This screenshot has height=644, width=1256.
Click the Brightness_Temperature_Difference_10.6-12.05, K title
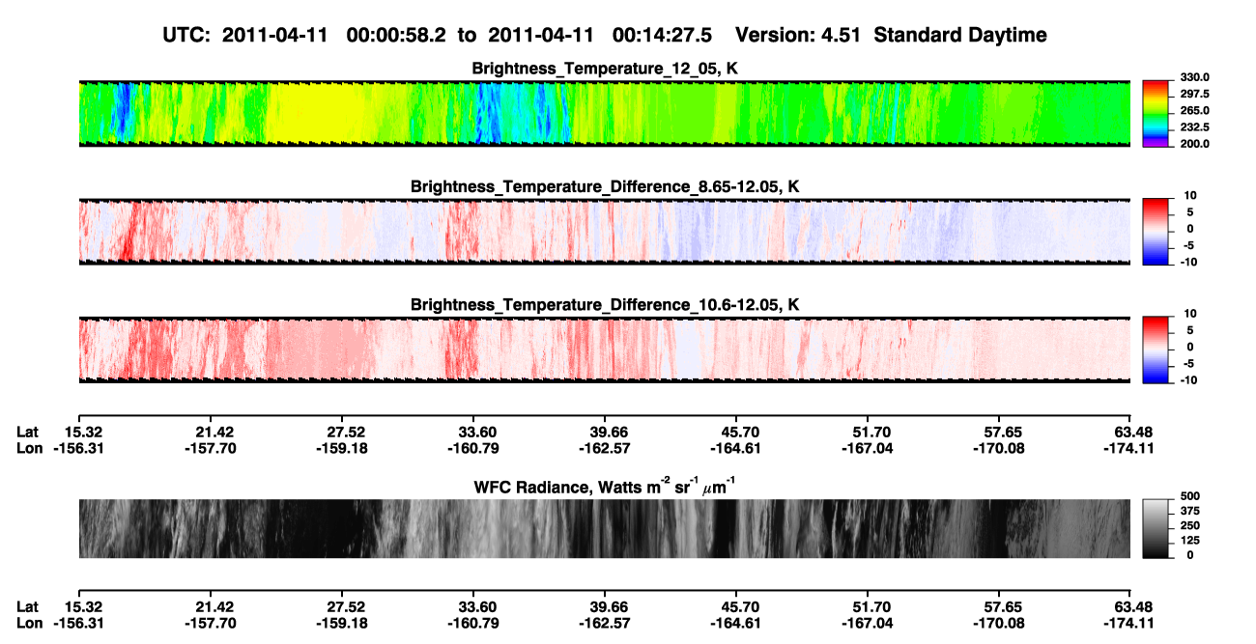click(x=605, y=305)
